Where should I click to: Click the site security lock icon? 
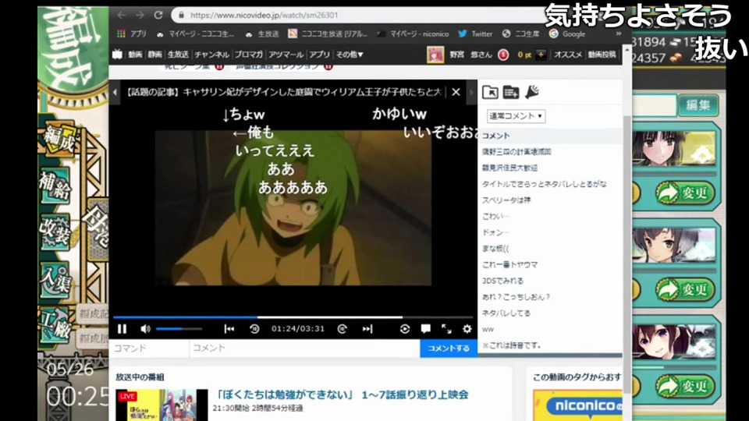point(182,16)
